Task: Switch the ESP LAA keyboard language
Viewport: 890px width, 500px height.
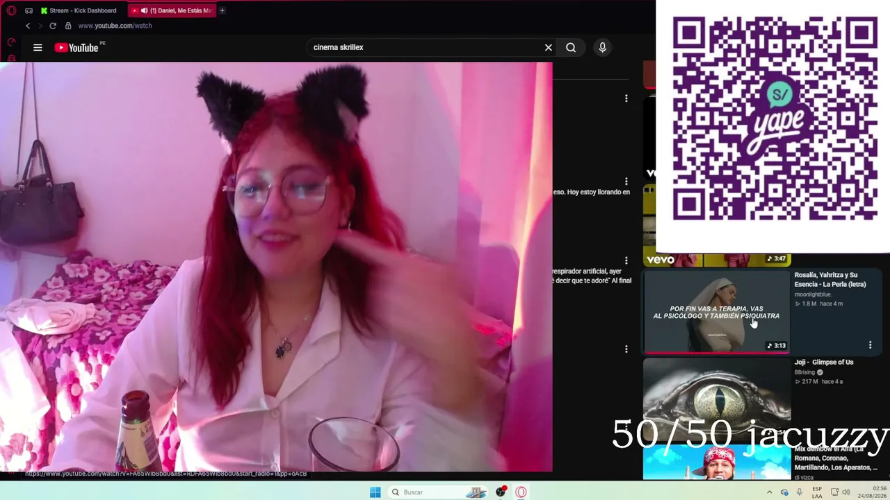Action: [817, 492]
